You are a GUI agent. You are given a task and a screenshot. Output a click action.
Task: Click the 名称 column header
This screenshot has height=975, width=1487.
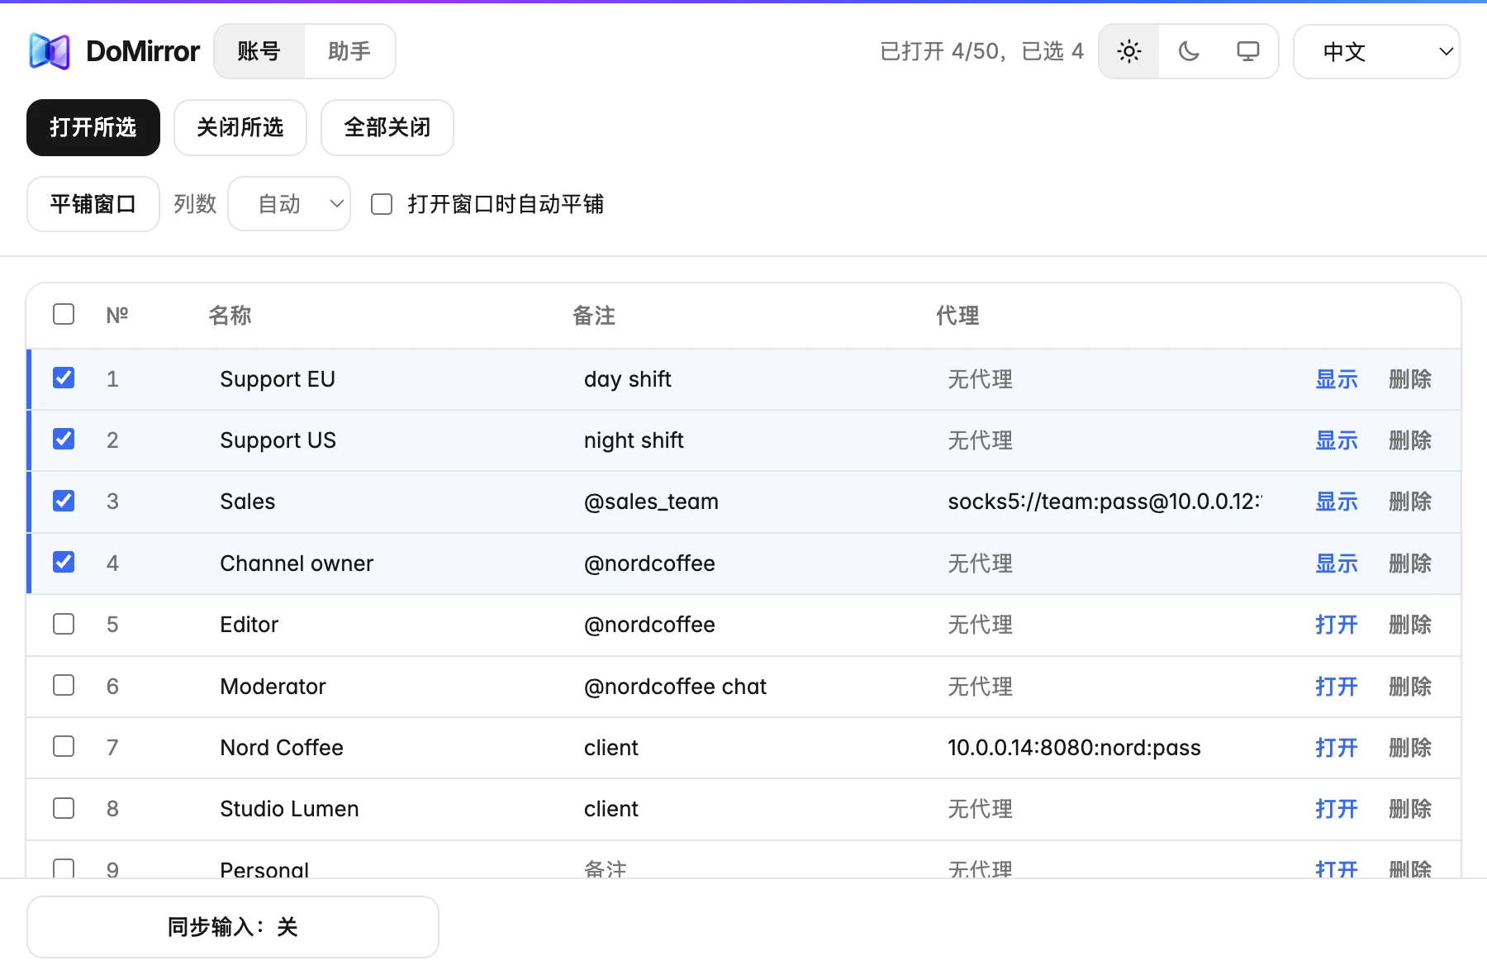(x=230, y=316)
